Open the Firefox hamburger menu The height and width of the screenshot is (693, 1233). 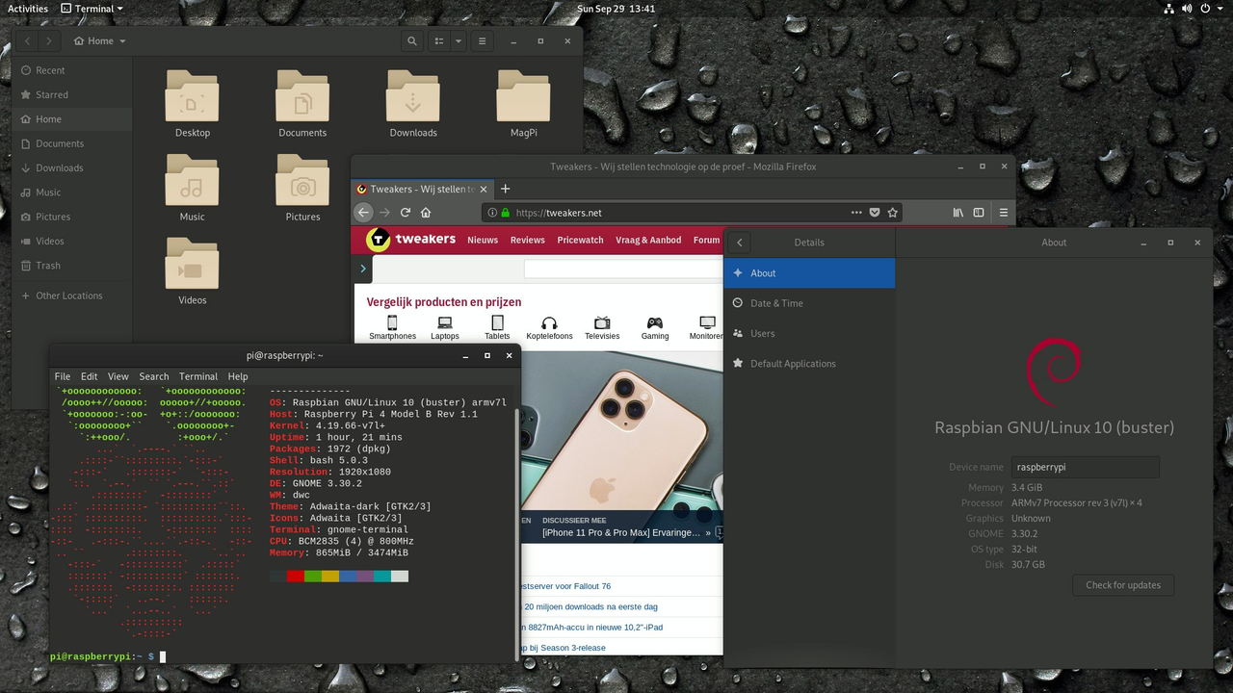pyautogui.click(x=1003, y=212)
